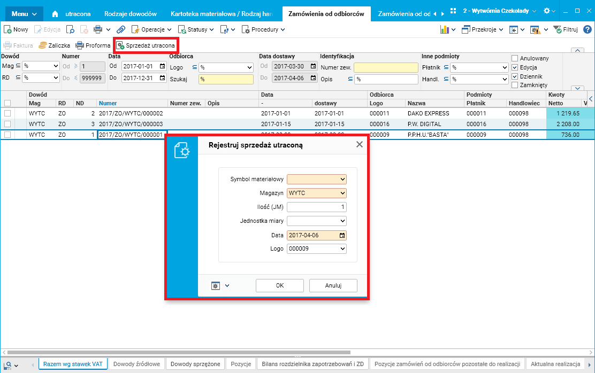Click the Ilość (JM) input field
The image size is (595, 373).
point(317,207)
